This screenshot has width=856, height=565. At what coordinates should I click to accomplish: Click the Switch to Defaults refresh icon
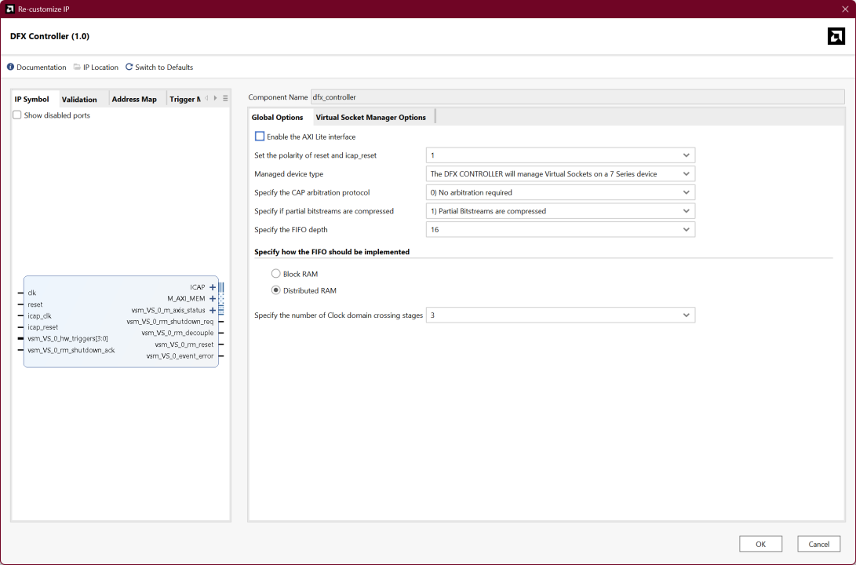click(129, 67)
